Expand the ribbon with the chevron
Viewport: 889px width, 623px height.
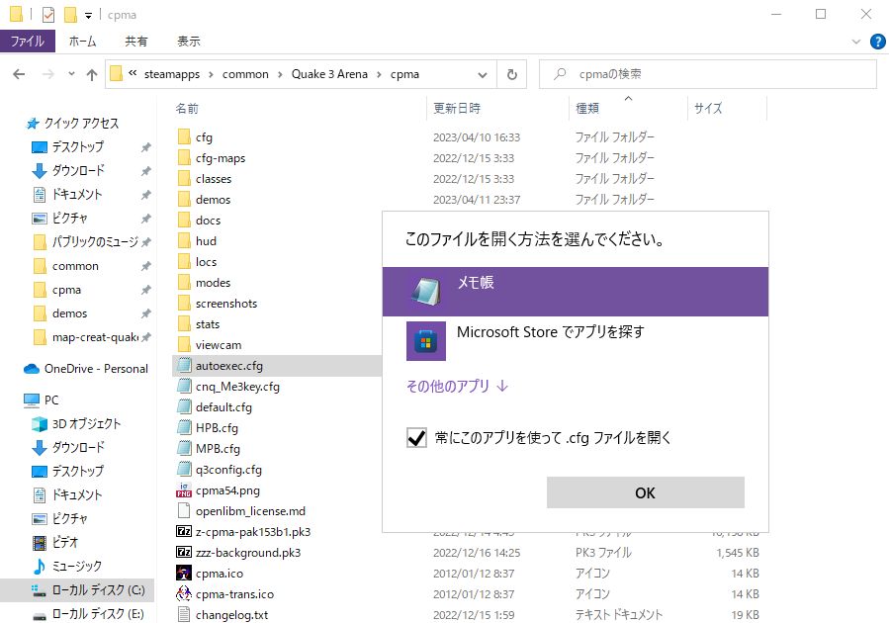click(x=856, y=42)
